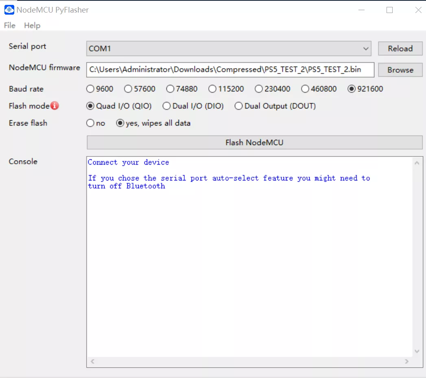Viewport: 426px width, 378px height.
Task: Select the 460800 baud rate
Action: click(x=305, y=89)
